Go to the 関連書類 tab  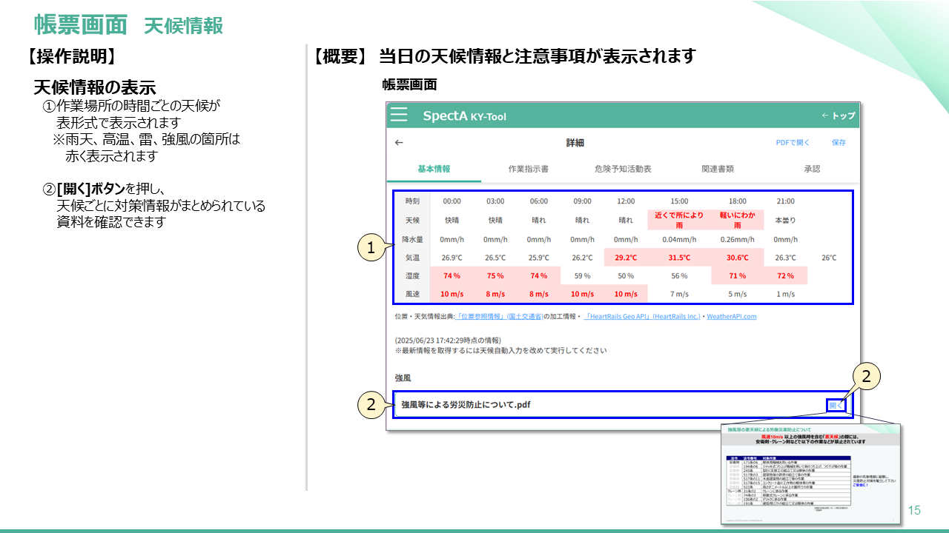[717, 169]
